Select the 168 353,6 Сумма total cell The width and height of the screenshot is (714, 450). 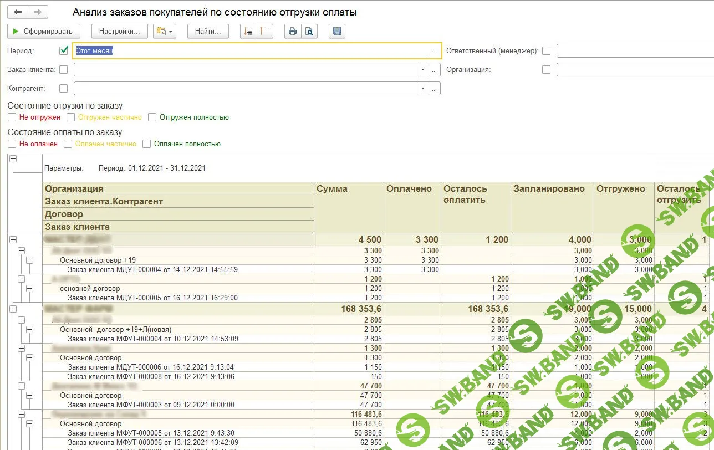point(349,309)
